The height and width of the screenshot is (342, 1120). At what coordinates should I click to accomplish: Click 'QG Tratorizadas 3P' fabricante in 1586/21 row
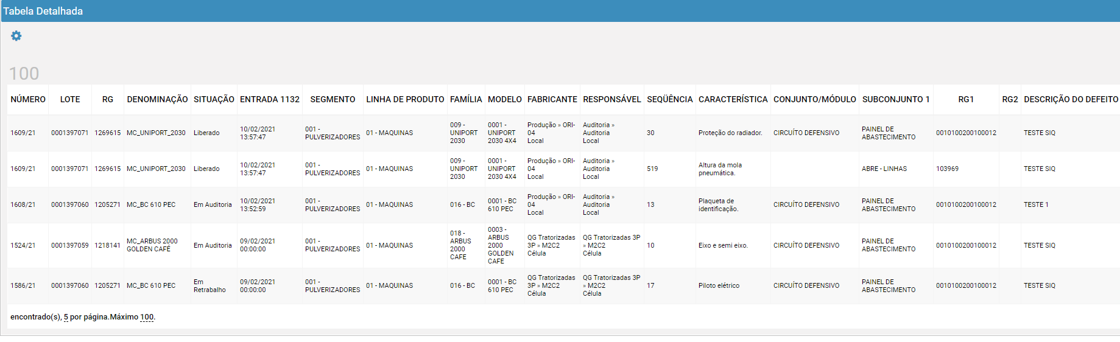[x=551, y=285]
